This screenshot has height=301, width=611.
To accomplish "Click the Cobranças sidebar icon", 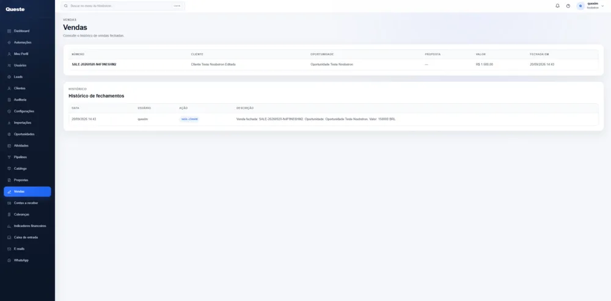I will pyautogui.click(x=9, y=214).
